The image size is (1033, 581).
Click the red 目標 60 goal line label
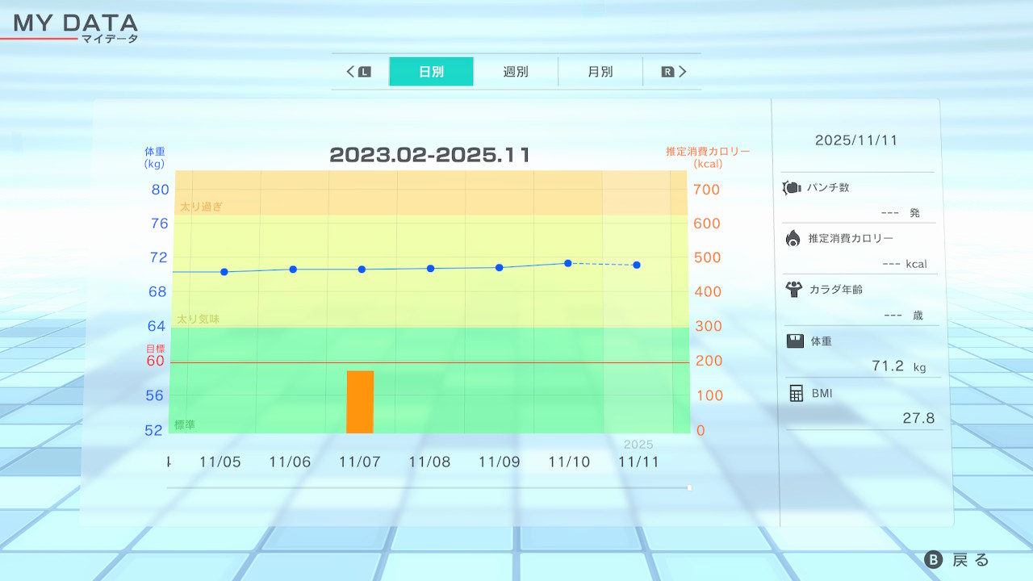(155, 357)
